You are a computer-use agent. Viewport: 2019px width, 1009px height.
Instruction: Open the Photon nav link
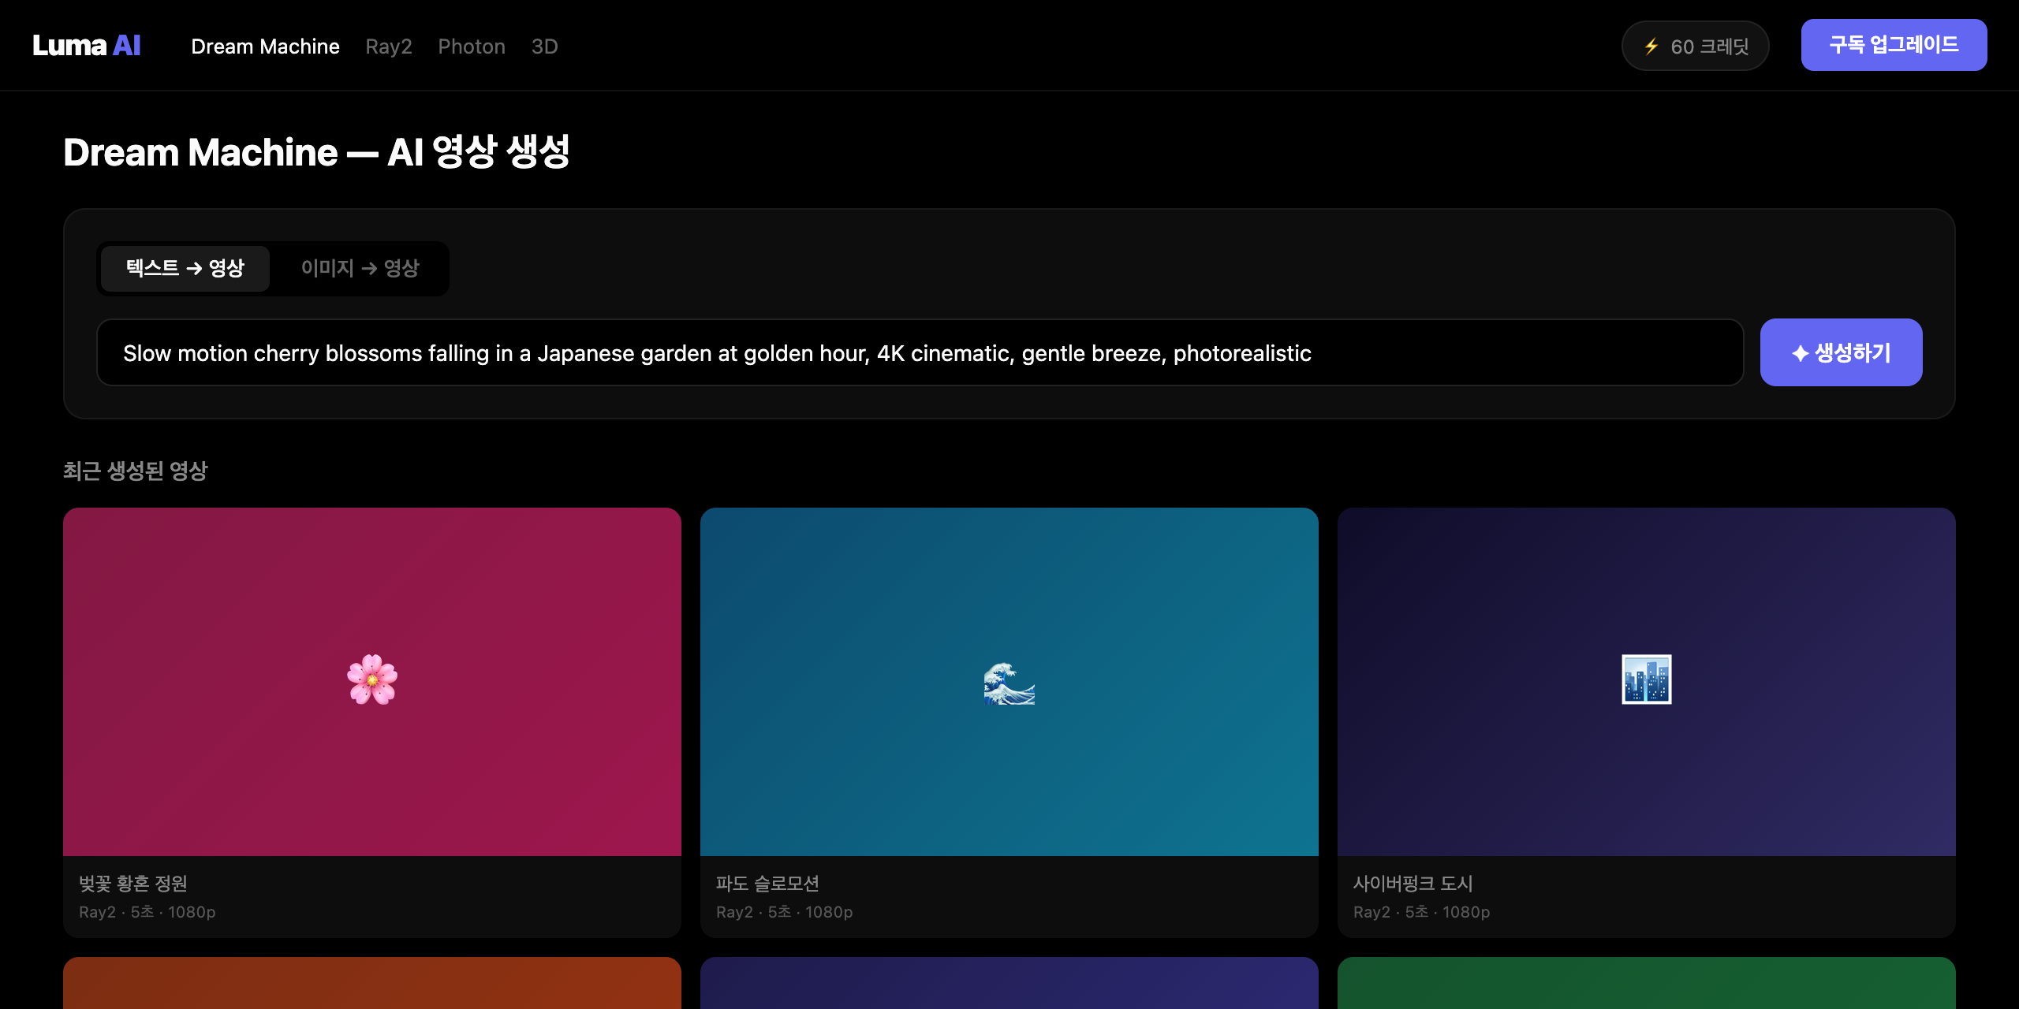click(x=472, y=47)
